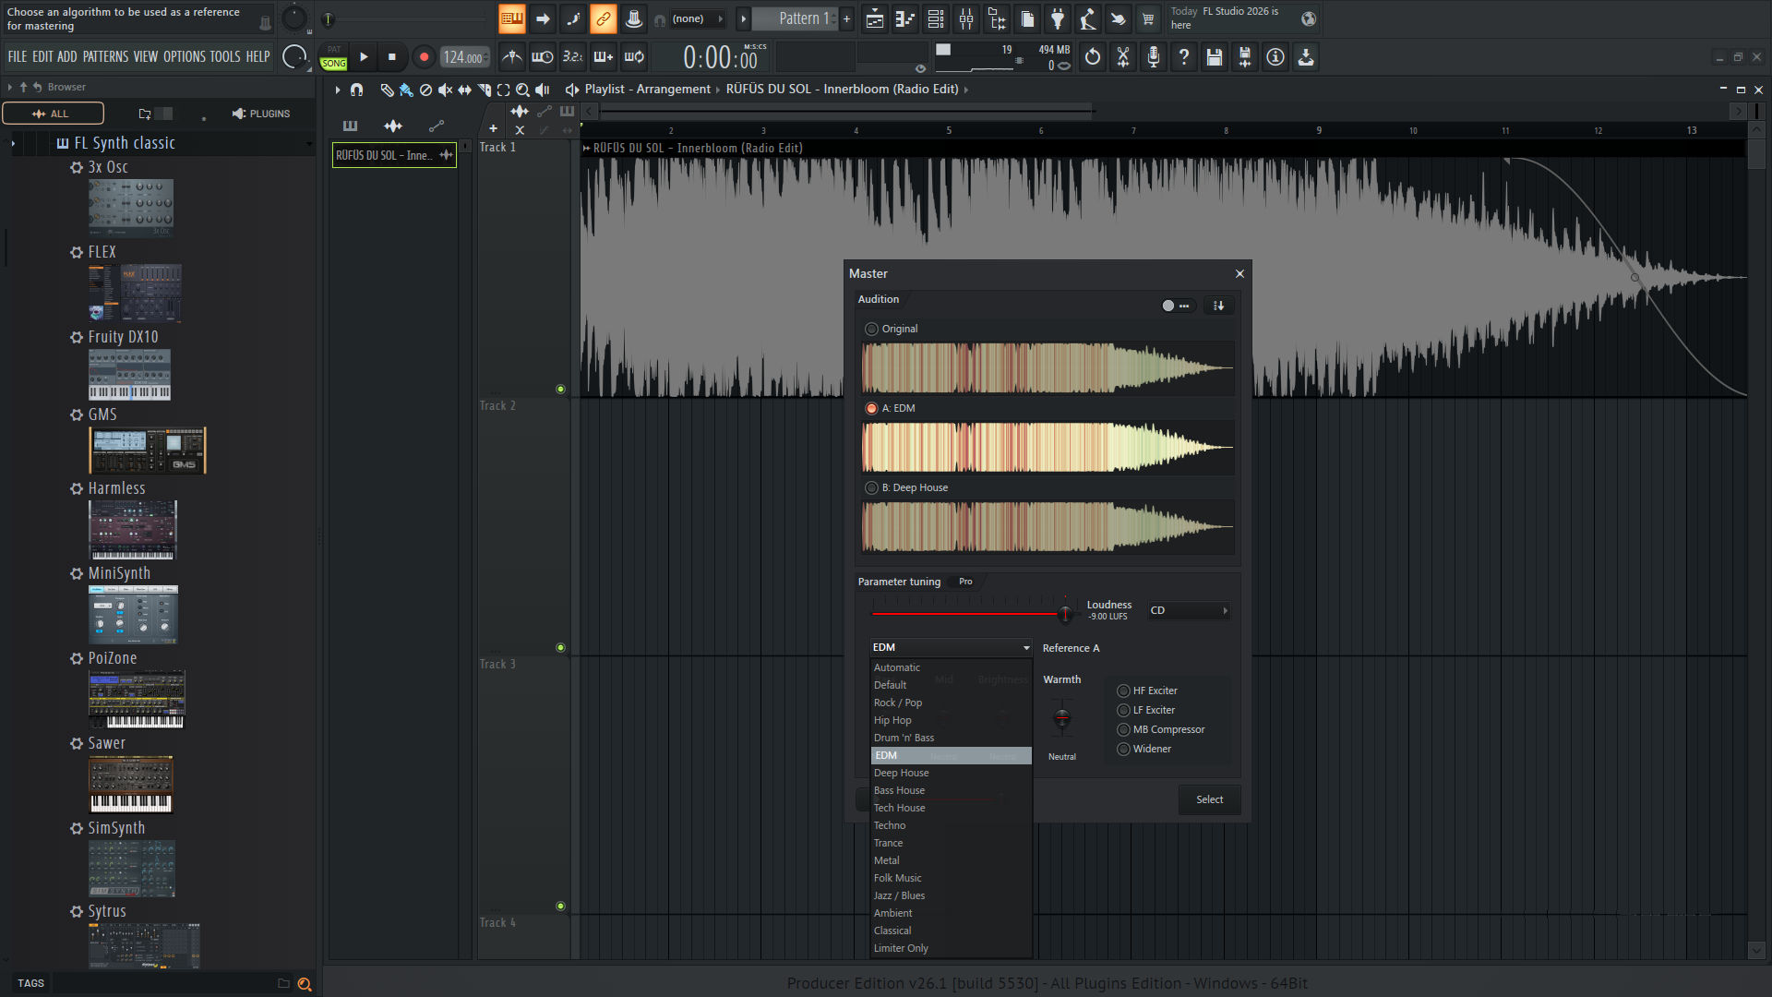
Task: Click the 124.000 tempo field
Action: pos(463,57)
